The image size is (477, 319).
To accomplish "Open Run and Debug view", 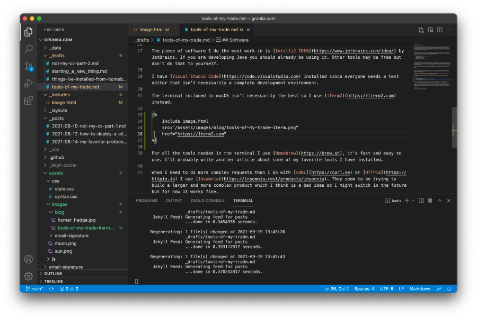I will point(28,83).
